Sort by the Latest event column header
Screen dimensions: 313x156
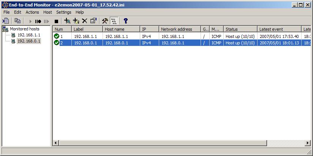pyautogui.click(x=279, y=29)
